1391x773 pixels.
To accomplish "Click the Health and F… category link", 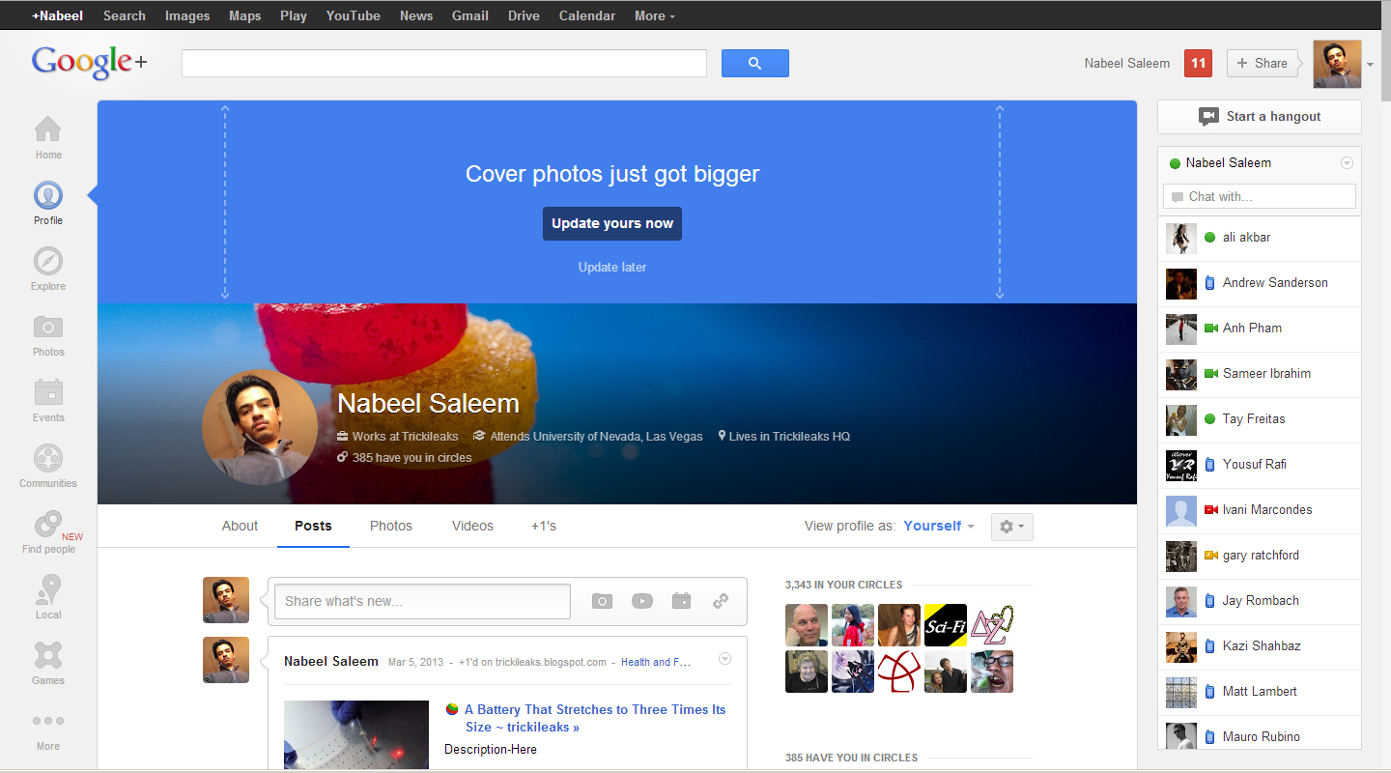I will 656,663.
